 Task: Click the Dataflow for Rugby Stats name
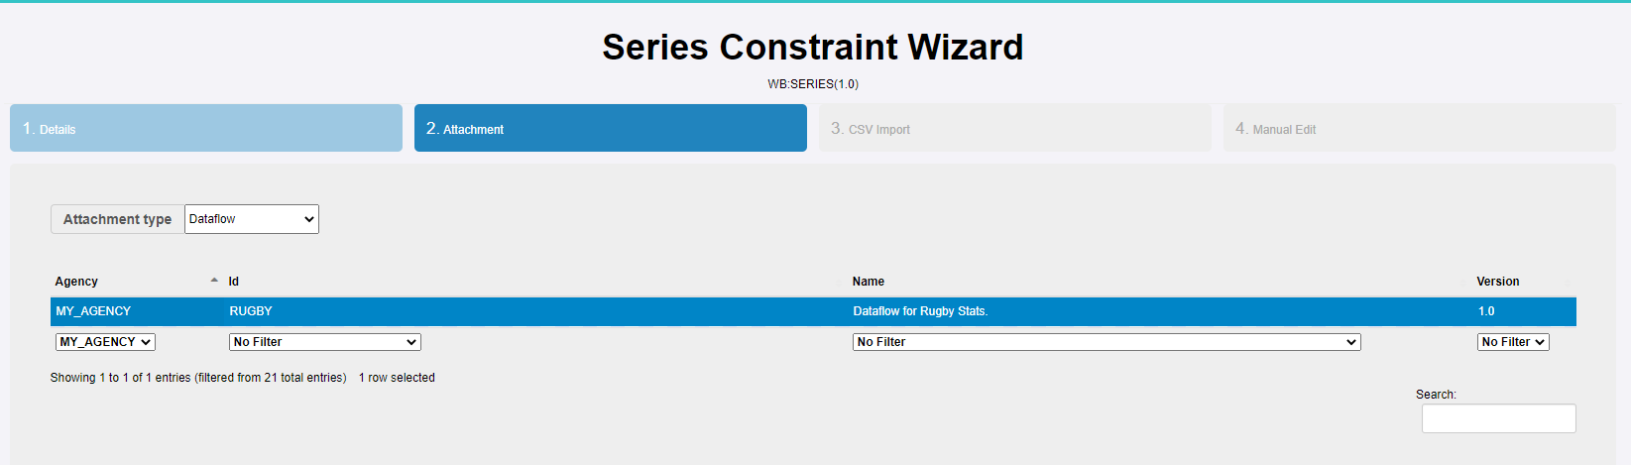920,311
